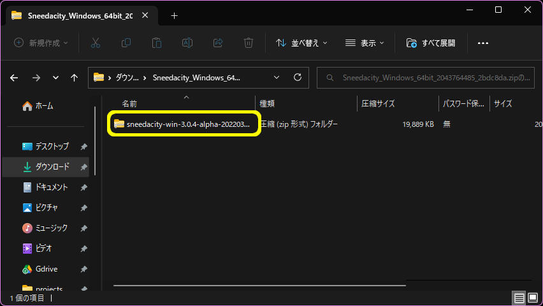The image size is (543, 306).
Task: Add a new tab with plus
Action: coord(174,15)
